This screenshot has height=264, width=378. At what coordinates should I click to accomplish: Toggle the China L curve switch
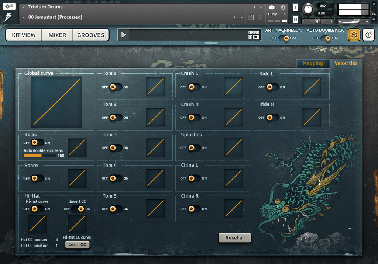[x=194, y=178]
